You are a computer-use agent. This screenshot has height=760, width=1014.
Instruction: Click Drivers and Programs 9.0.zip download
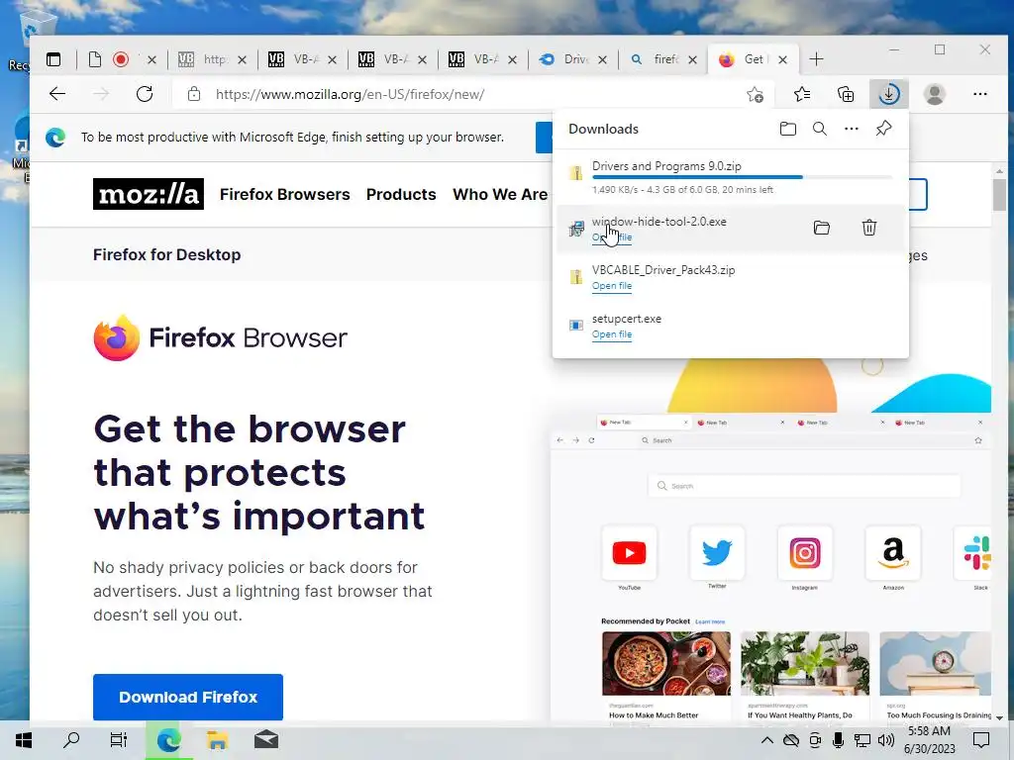666,166
